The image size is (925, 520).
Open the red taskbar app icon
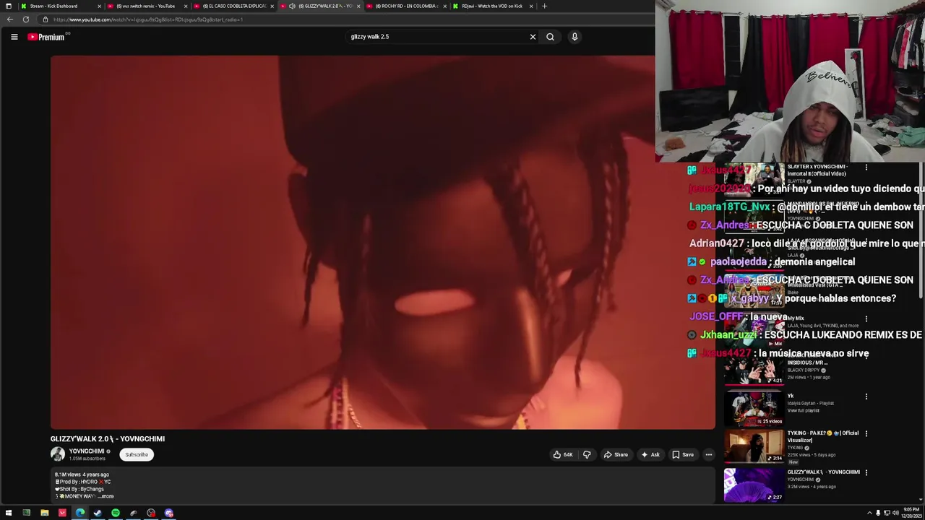62,513
